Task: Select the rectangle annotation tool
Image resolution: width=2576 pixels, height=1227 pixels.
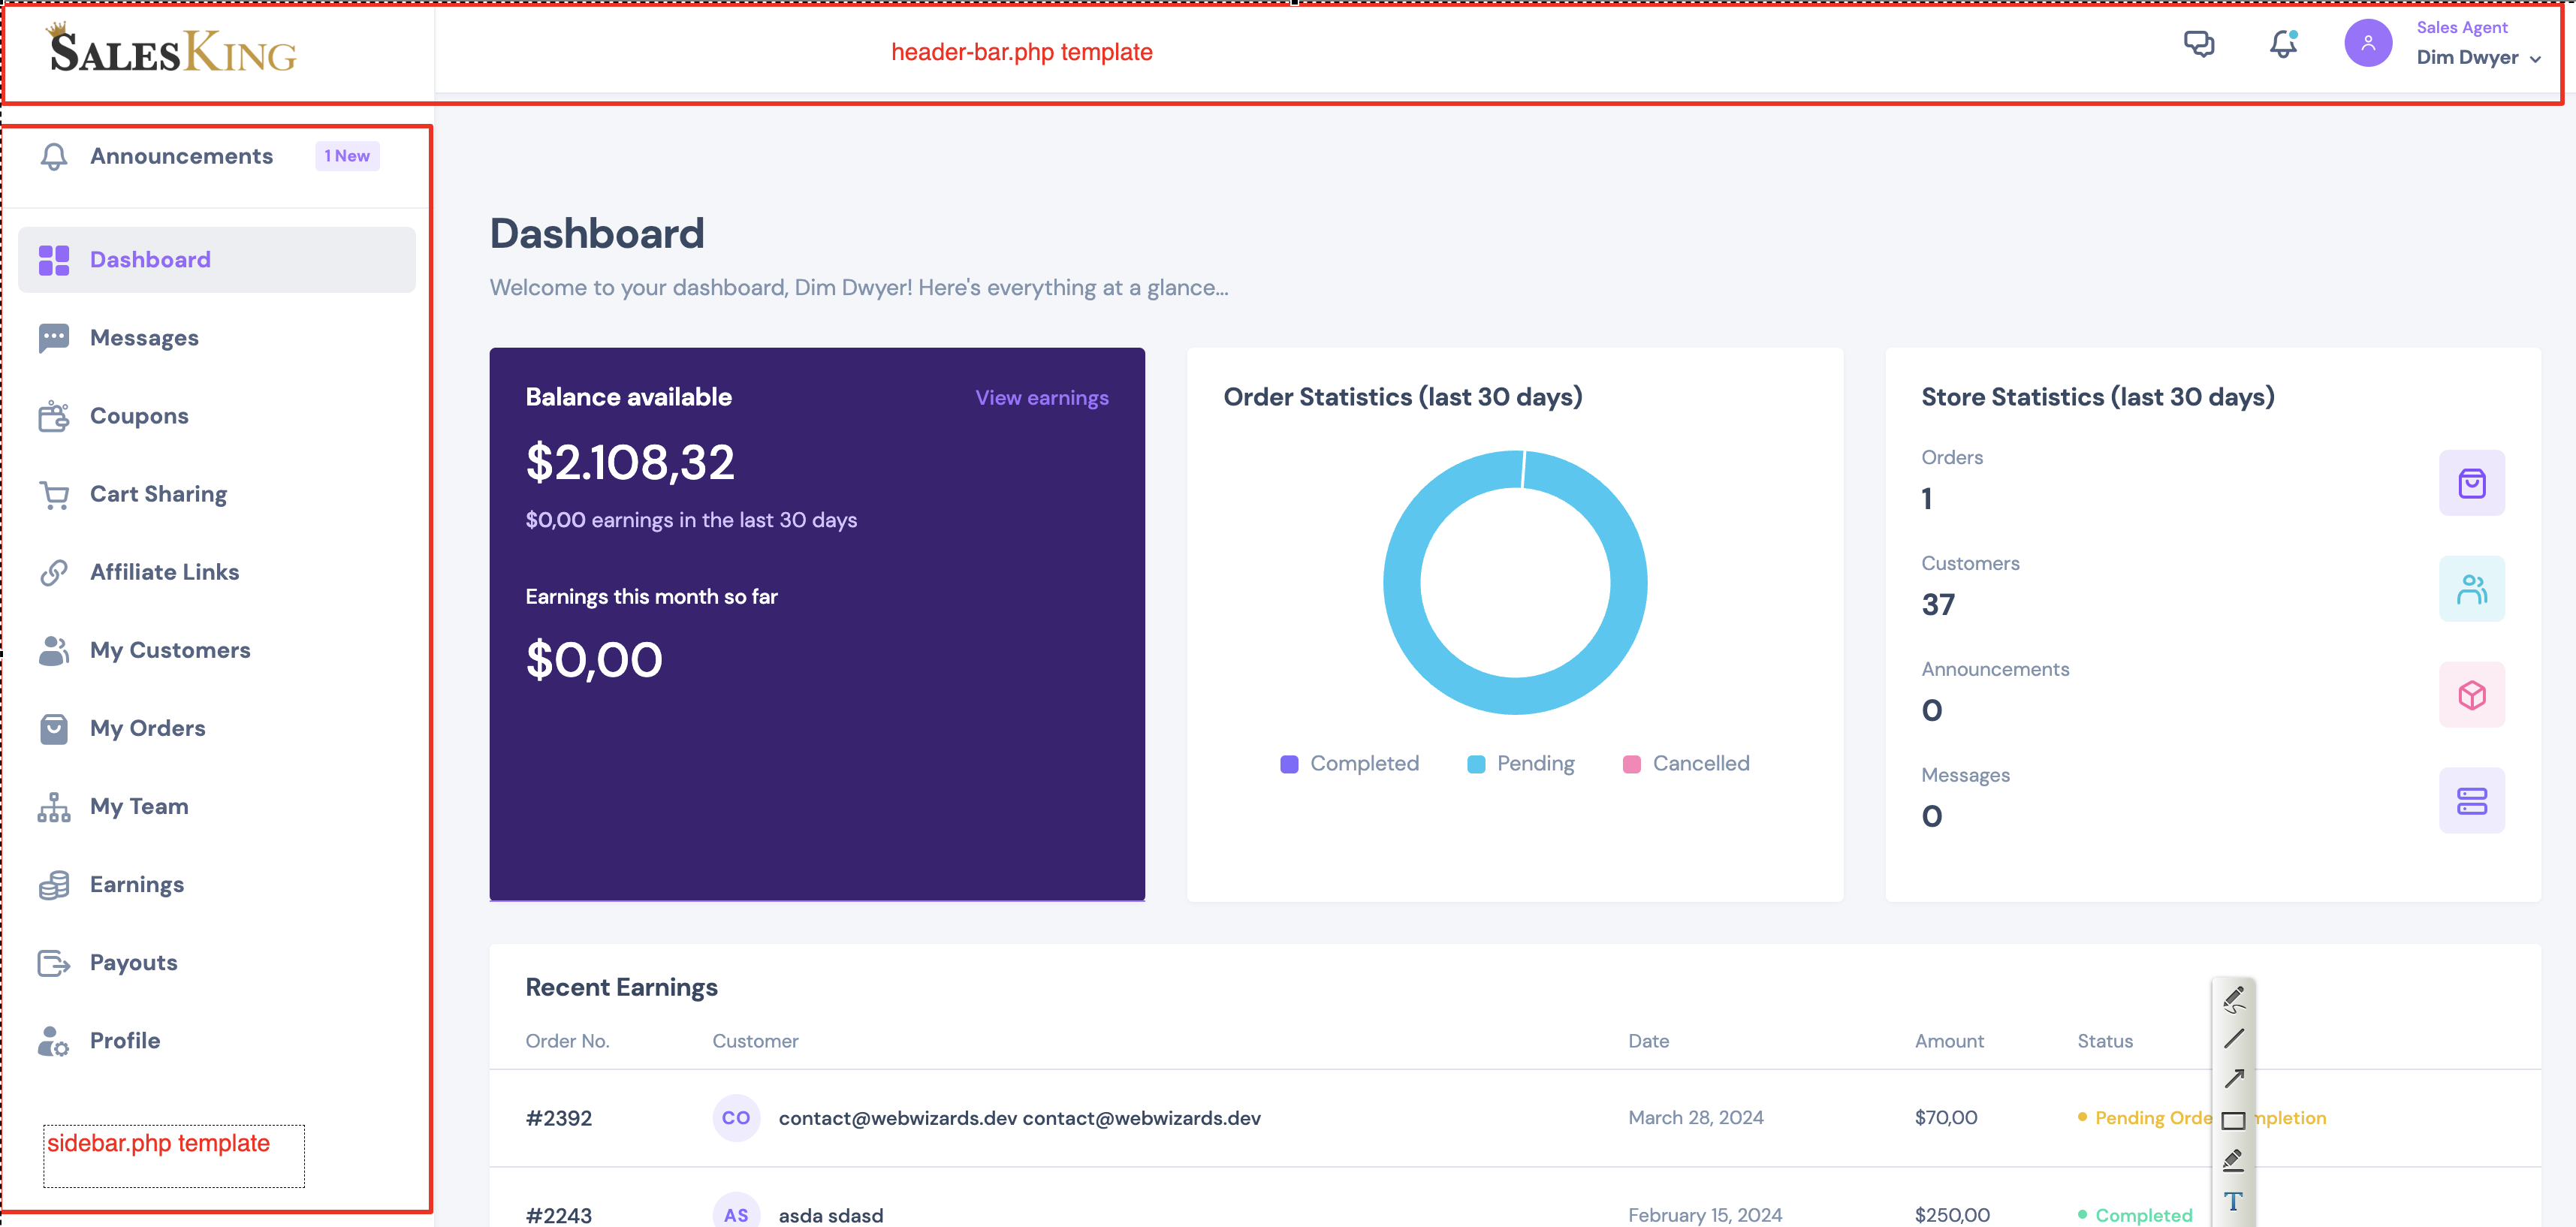Action: coord(2233,1120)
